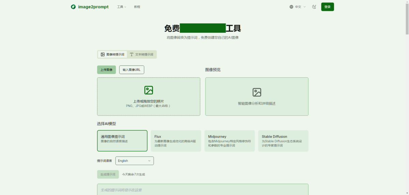The width and height of the screenshot is (409, 195).
Task: Click the 输入图像URL button
Action: coord(132,70)
